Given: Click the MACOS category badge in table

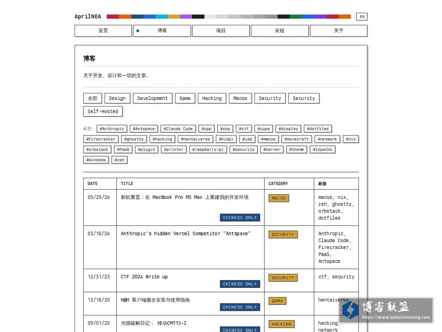Looking at the screenshot, I should coord(279,198).
